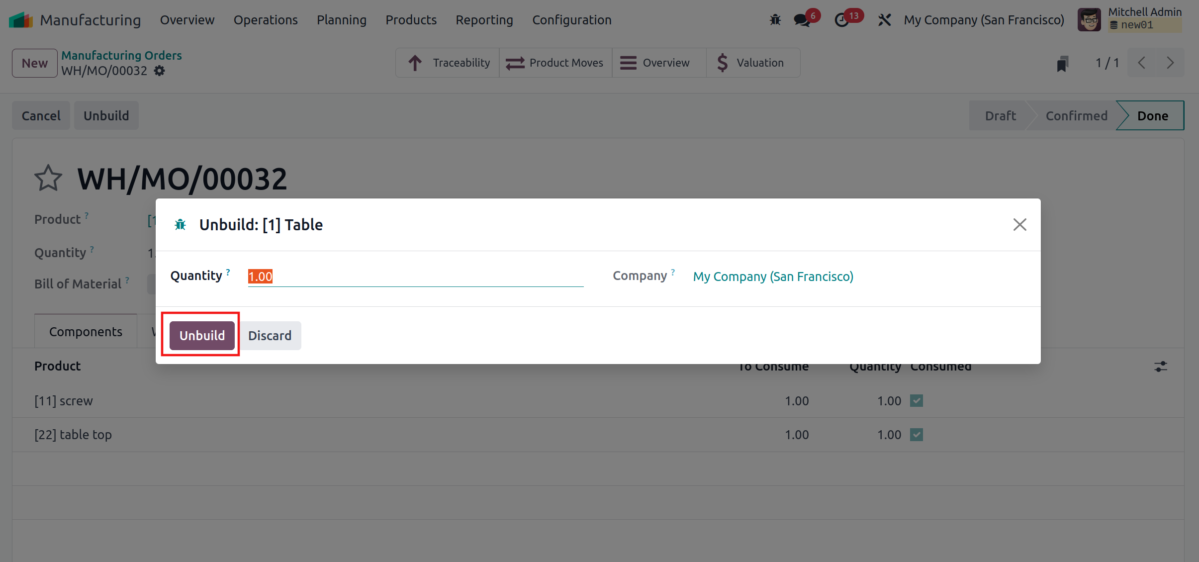The width and height of the screenshot is (1199, 562).
Task: Open the gear actions menu by WH/MO/00032
Action: (159, 71)
